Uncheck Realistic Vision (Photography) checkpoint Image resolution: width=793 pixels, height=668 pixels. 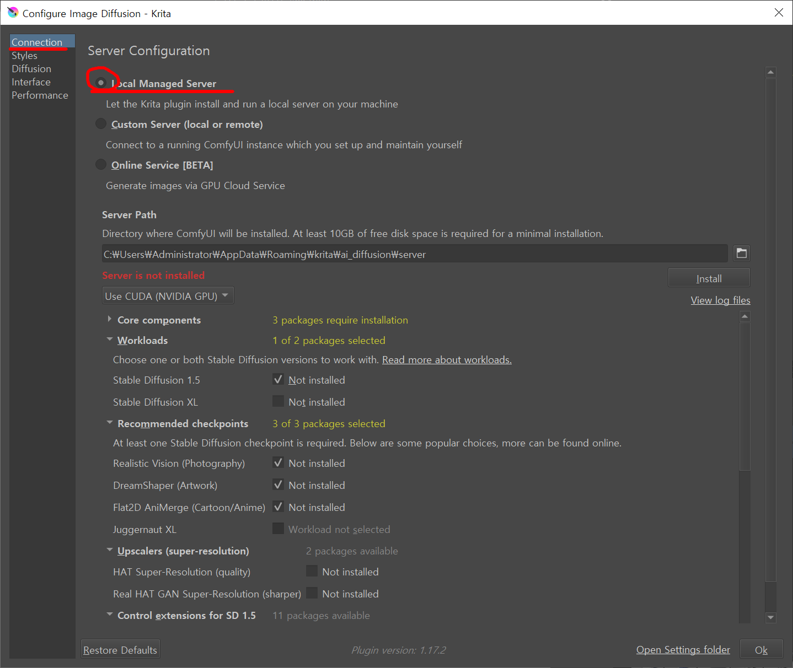[278, 462]
